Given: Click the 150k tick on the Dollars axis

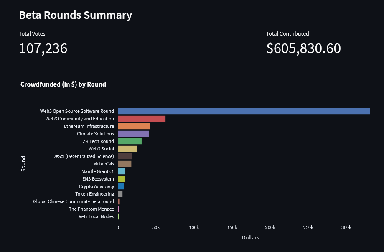Looking at the screenshot, I should point(232,227).
